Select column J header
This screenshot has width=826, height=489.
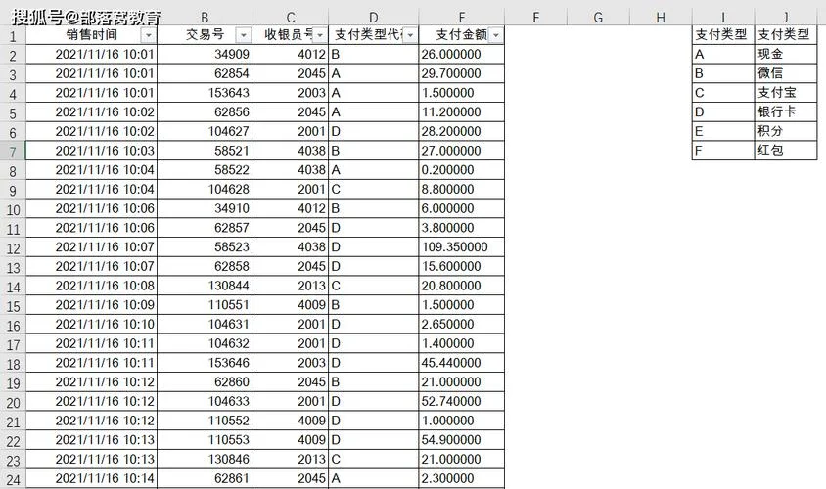(x=786, y=18)
